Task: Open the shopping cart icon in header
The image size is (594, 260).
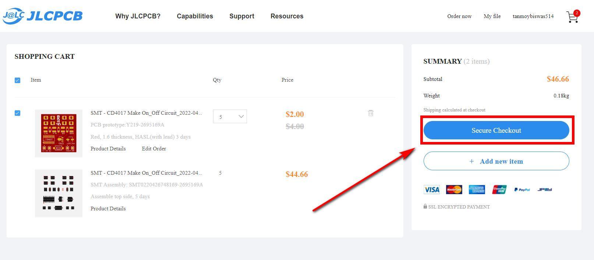Action: coord(573,17)
